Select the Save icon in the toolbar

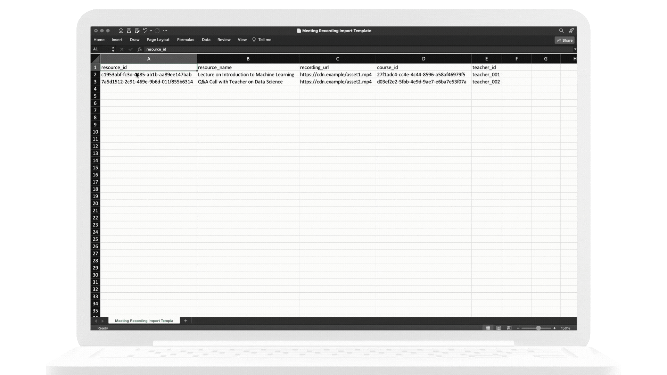pos(129,31)
